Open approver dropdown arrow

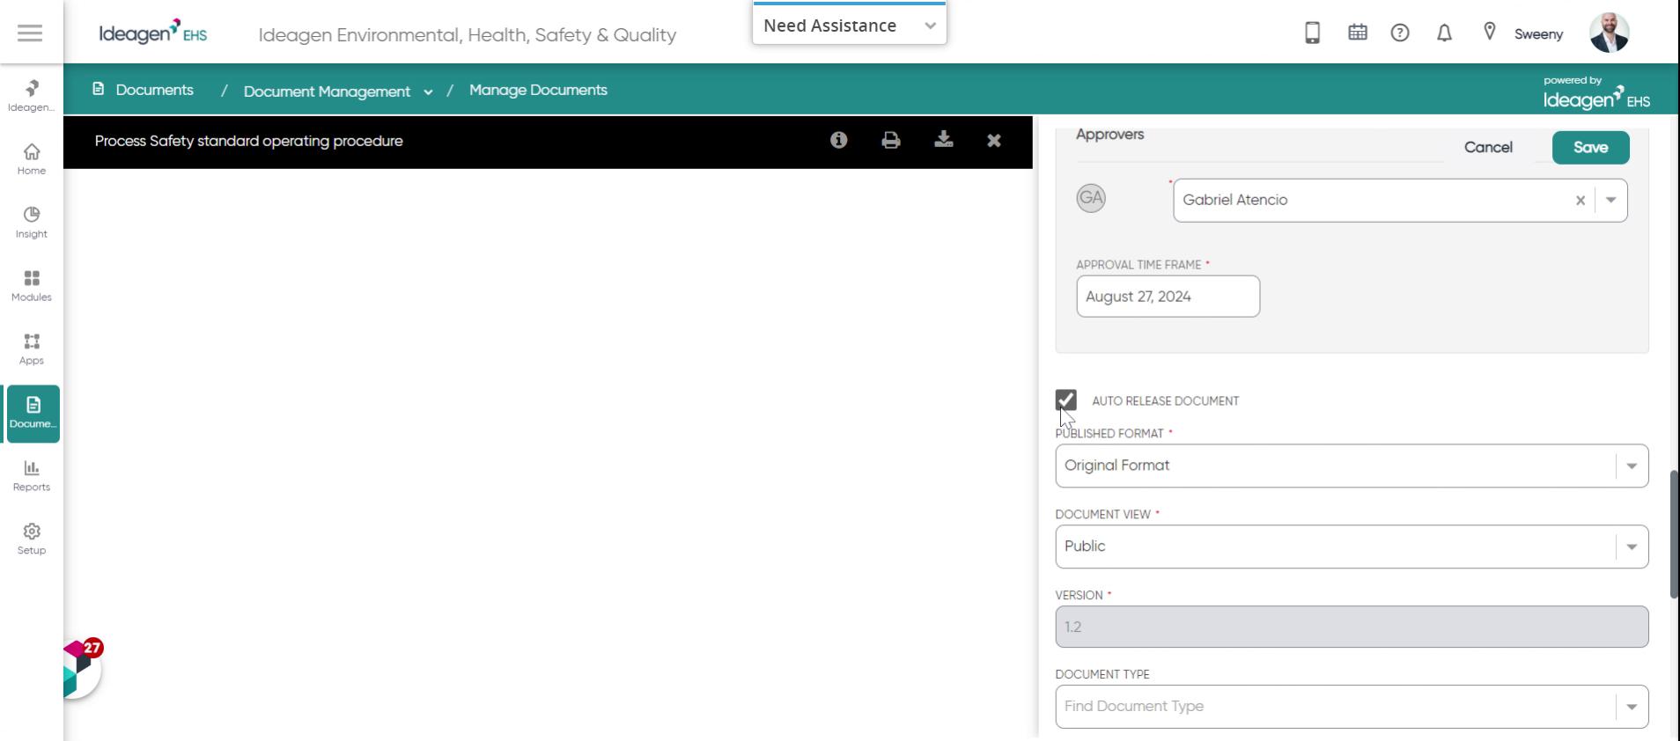tap(1610, 201)
